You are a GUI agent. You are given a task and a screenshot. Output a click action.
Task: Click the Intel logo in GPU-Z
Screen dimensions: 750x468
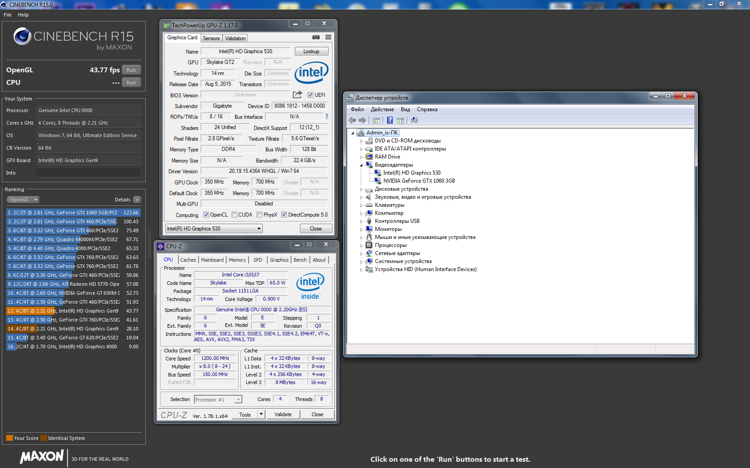pos(312,72)
